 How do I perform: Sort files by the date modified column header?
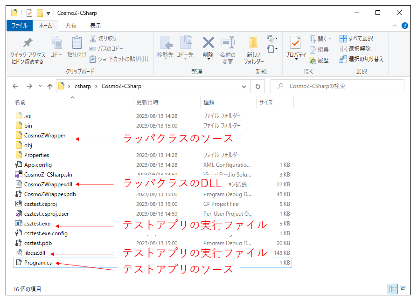pyautogui.click(x=147, y=102)
